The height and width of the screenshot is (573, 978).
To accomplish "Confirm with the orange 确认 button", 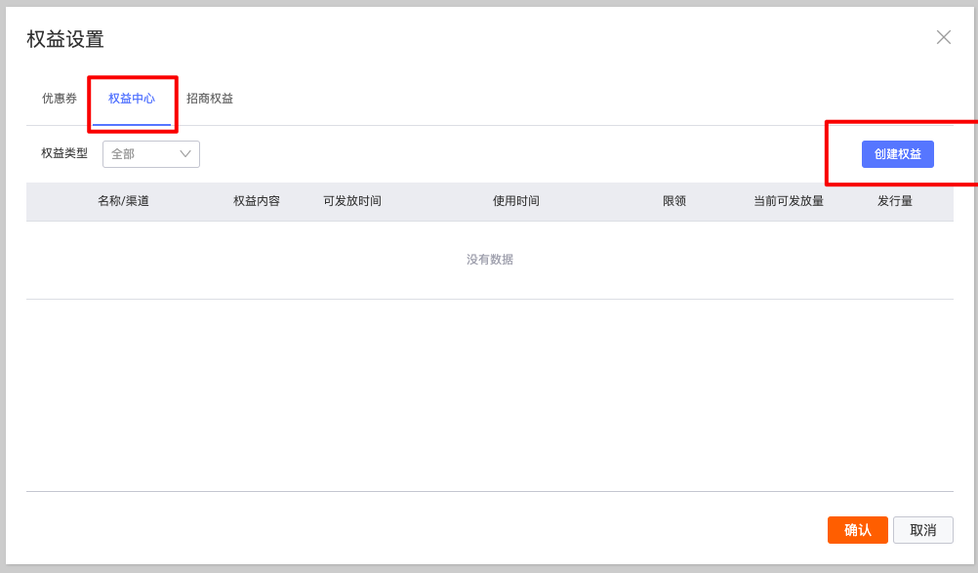I will pyautogui.click(x=857, y=530).
